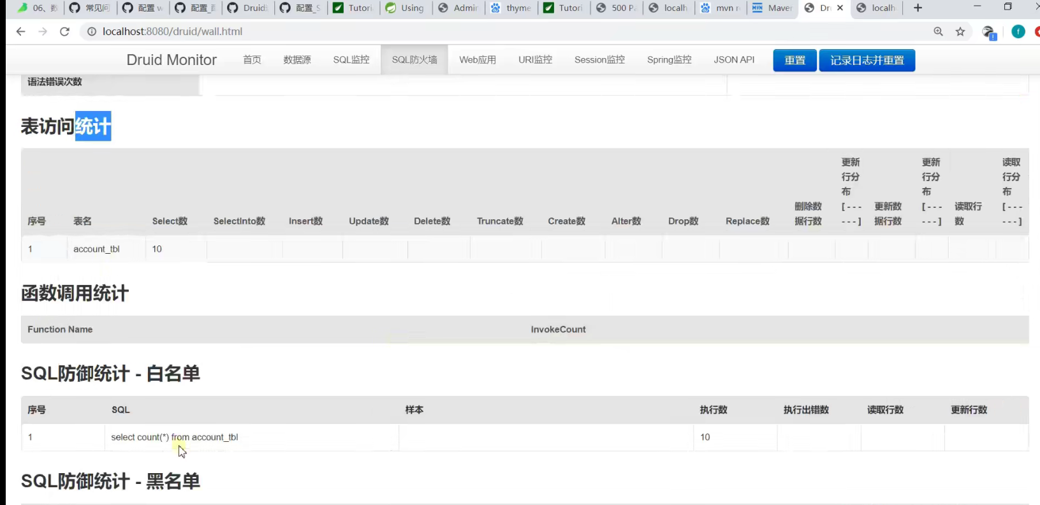Click the Function Name column header
Screen dimensions: 1040x505
[x=60, y=330]
